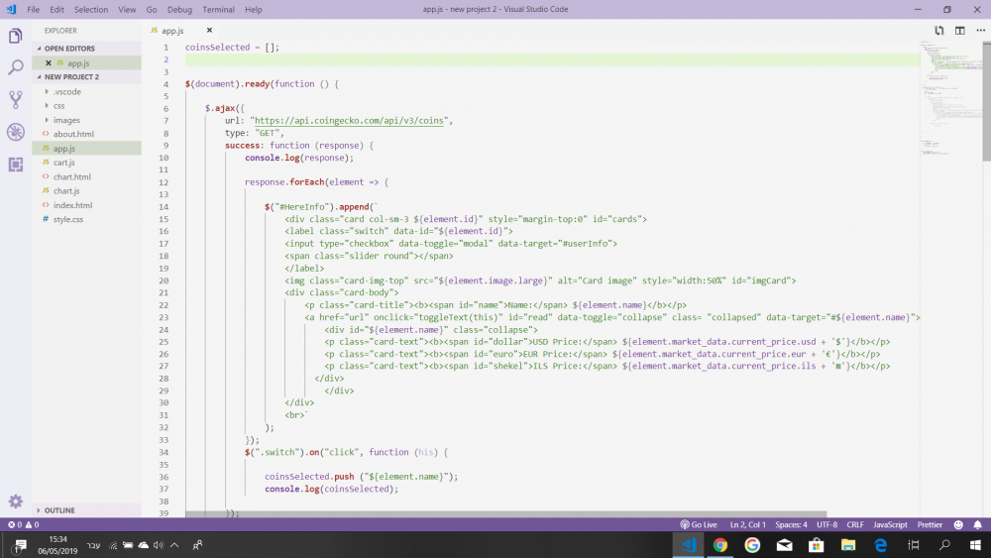The image size is (991, 558).
Task: Open the Explorer view in activity bar
Action: [x=15, y=36]
